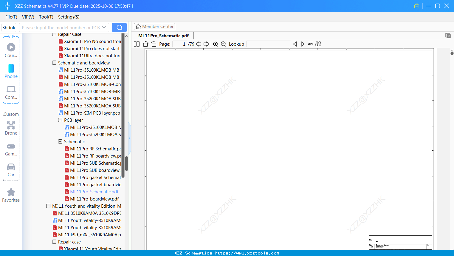Click the binoculars find icon
This screenshot has height=256, width=454.
point(318,44)
